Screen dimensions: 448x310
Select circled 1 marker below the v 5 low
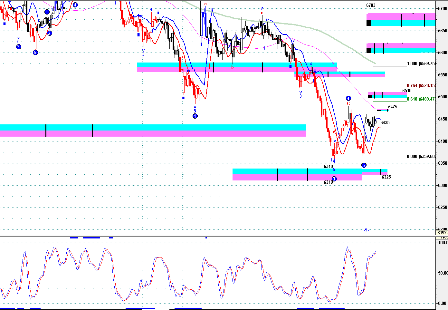click(195, 116)
